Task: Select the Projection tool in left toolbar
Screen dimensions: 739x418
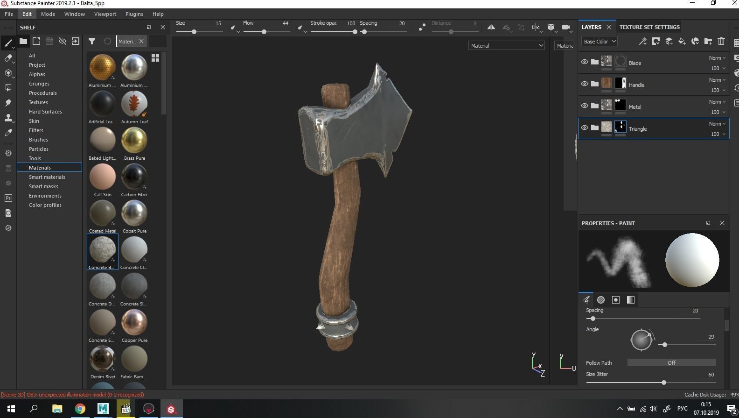Action: coord(8,73)
